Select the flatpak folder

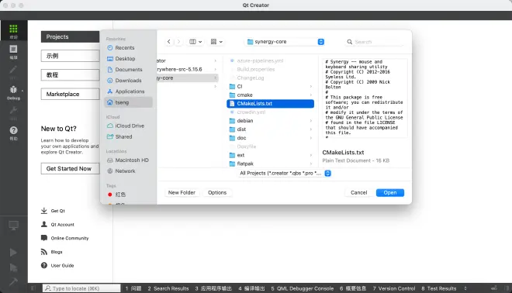(x=271, y=164)
